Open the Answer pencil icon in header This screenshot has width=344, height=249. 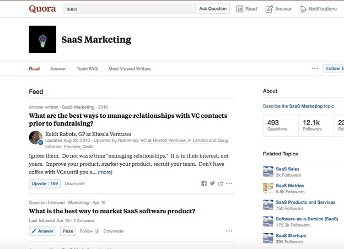click(270, 9)
